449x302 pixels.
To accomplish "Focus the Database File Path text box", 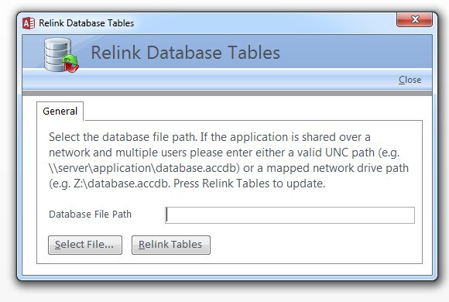I will point(290,215).
